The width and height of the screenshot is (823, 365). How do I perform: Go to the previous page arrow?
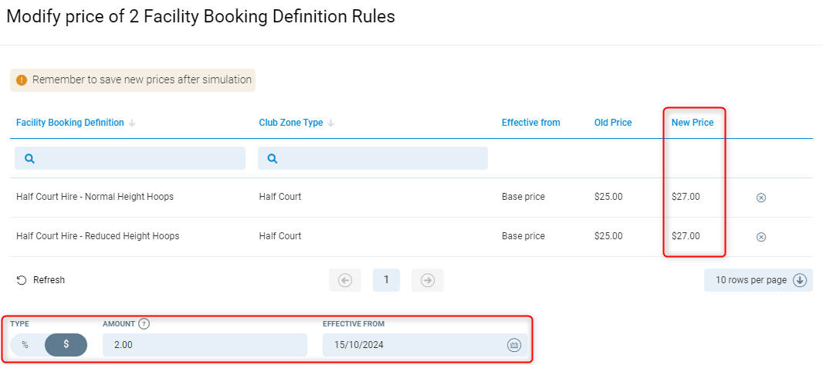click(x=345, y=280)
